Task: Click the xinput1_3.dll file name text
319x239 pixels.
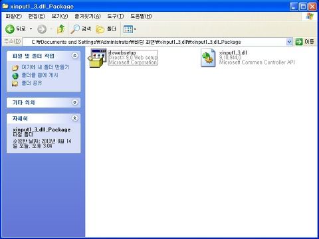Action: click(x=233, y=52)
